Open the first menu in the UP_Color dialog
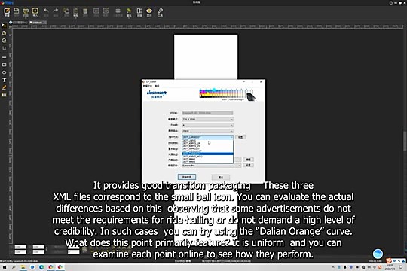The width and height of the screenshot is (407, 271). (148, 86)
